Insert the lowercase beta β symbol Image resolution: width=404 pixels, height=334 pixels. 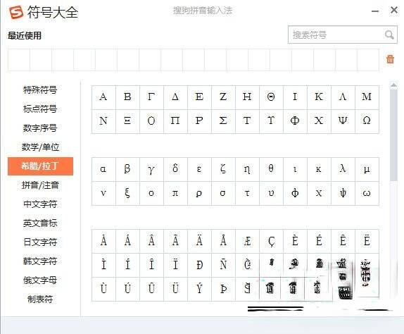coord(127,169)
